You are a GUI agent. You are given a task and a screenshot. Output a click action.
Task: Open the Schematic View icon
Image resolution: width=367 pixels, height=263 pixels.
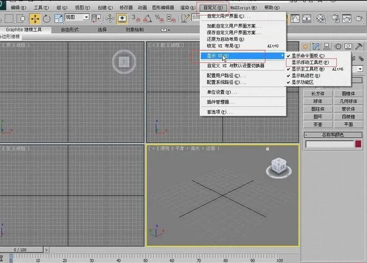(307, 18)
